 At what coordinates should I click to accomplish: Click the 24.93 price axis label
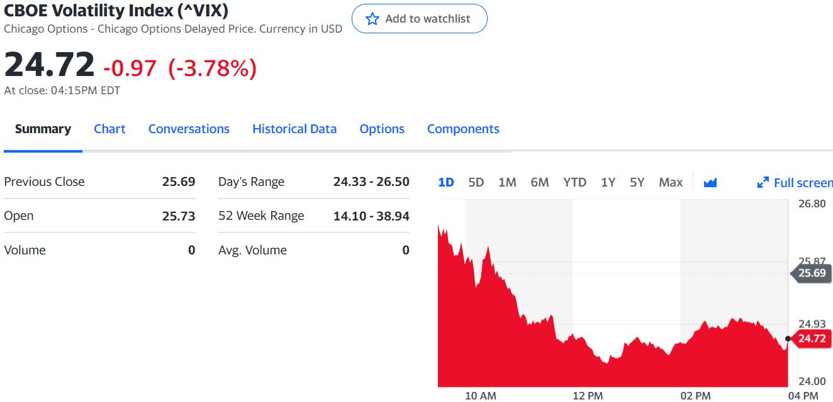pyautogui.click(x=812, y=324)
